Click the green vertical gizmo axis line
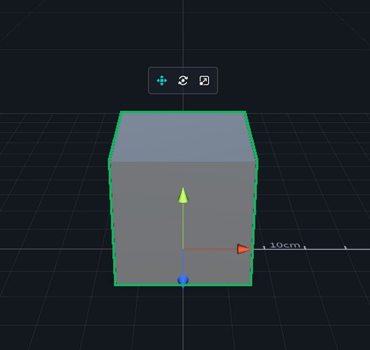The width and height of the screenshot is (370, 350). pyautogui.click(x=183, y=226)
